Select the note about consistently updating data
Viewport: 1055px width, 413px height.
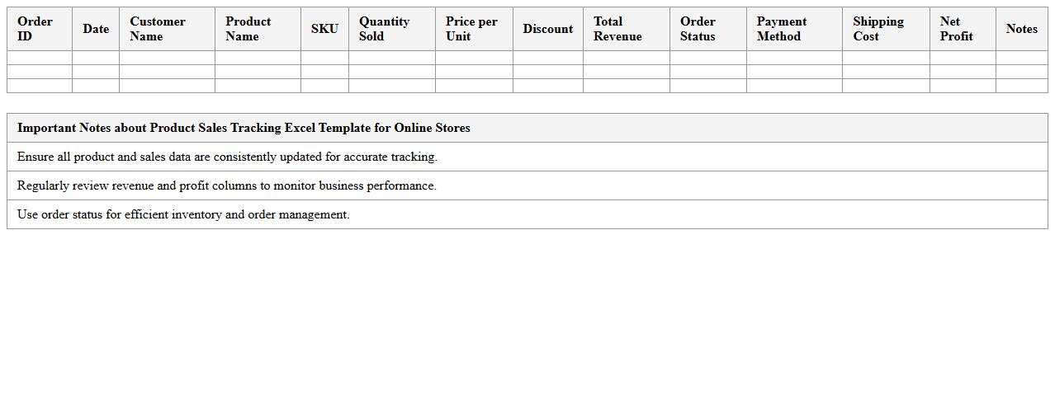coord(227,157)
